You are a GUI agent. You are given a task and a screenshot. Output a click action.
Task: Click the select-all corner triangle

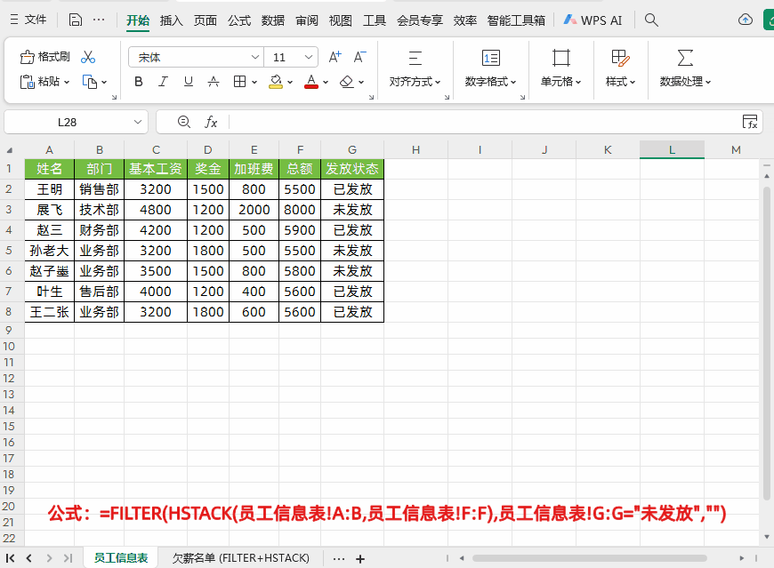pyautogui.click(x=10, y=150)
